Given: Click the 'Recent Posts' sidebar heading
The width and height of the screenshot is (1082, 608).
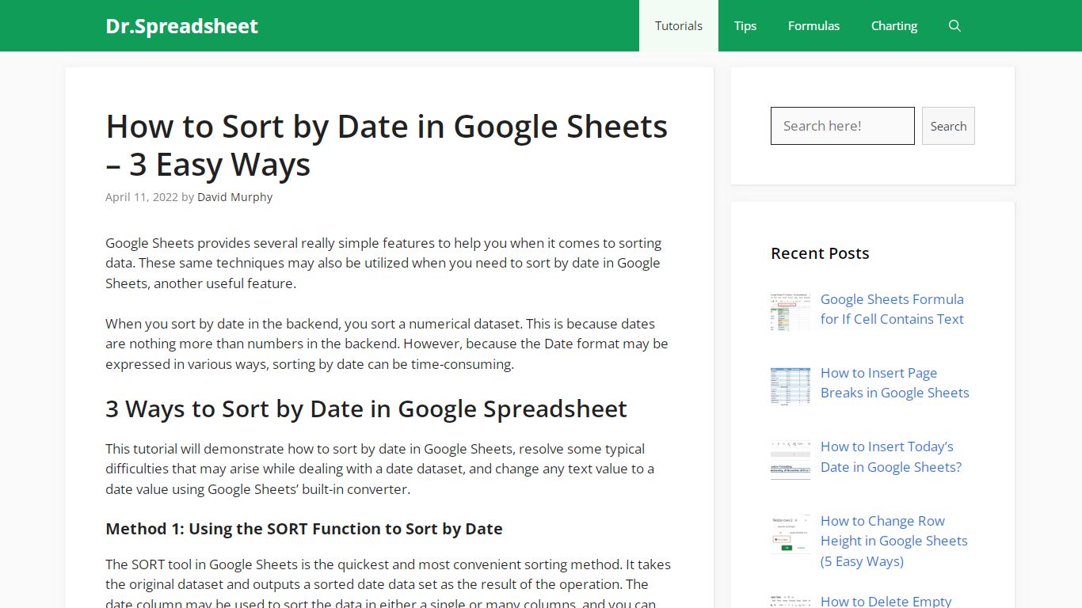Looking at the screenshot, I should (x=820, y=253).
